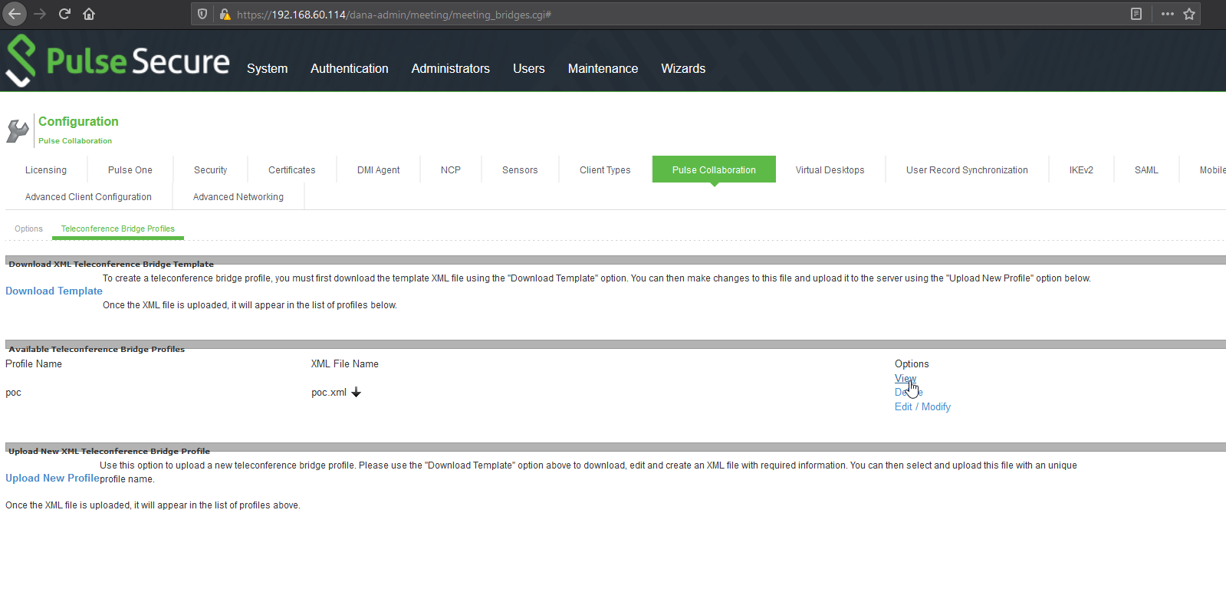Click the Upload New Profile link
This screenshot has width=1226, height=615.
52,478
